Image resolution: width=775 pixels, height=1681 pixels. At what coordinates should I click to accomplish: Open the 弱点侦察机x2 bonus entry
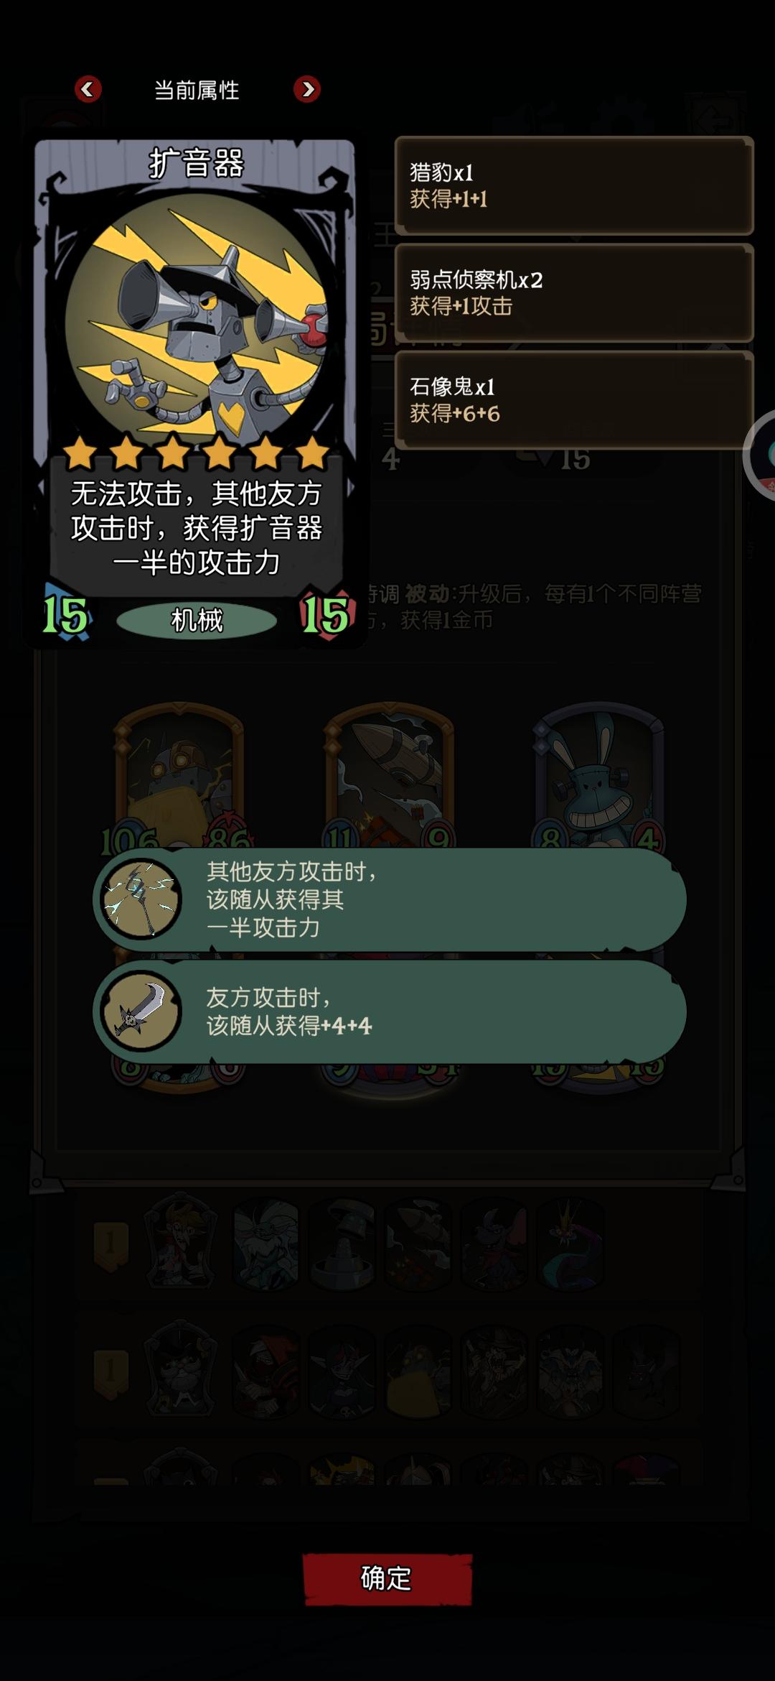click(574, 292)
